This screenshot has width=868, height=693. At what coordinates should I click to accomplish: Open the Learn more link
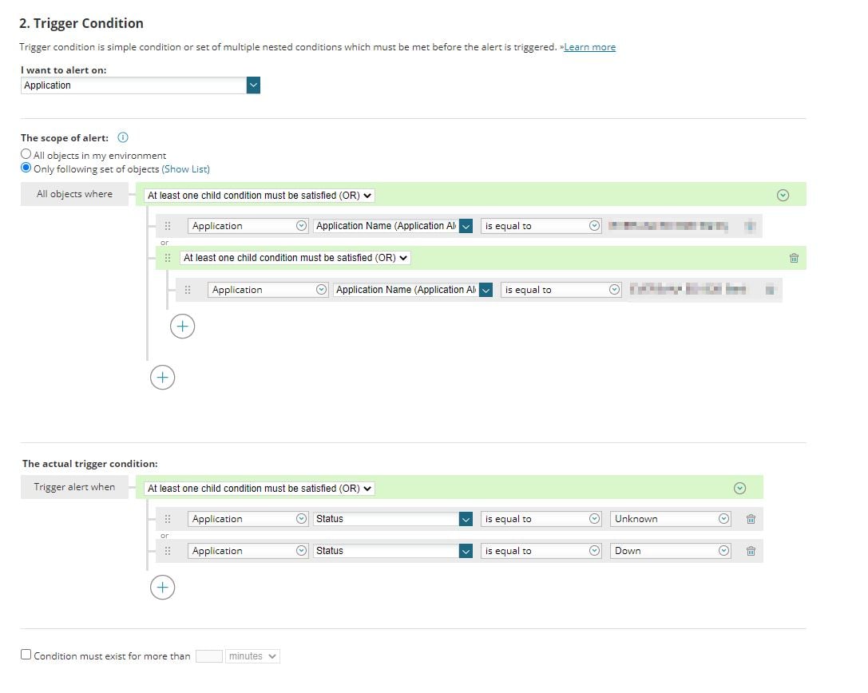pos(589,47)
